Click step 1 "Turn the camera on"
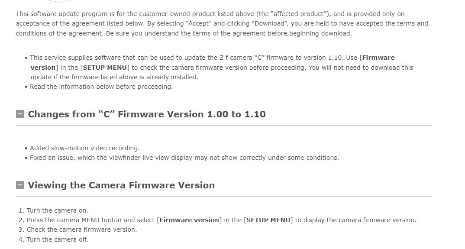This screenshot has width=465, height=249. pos(57,210)
